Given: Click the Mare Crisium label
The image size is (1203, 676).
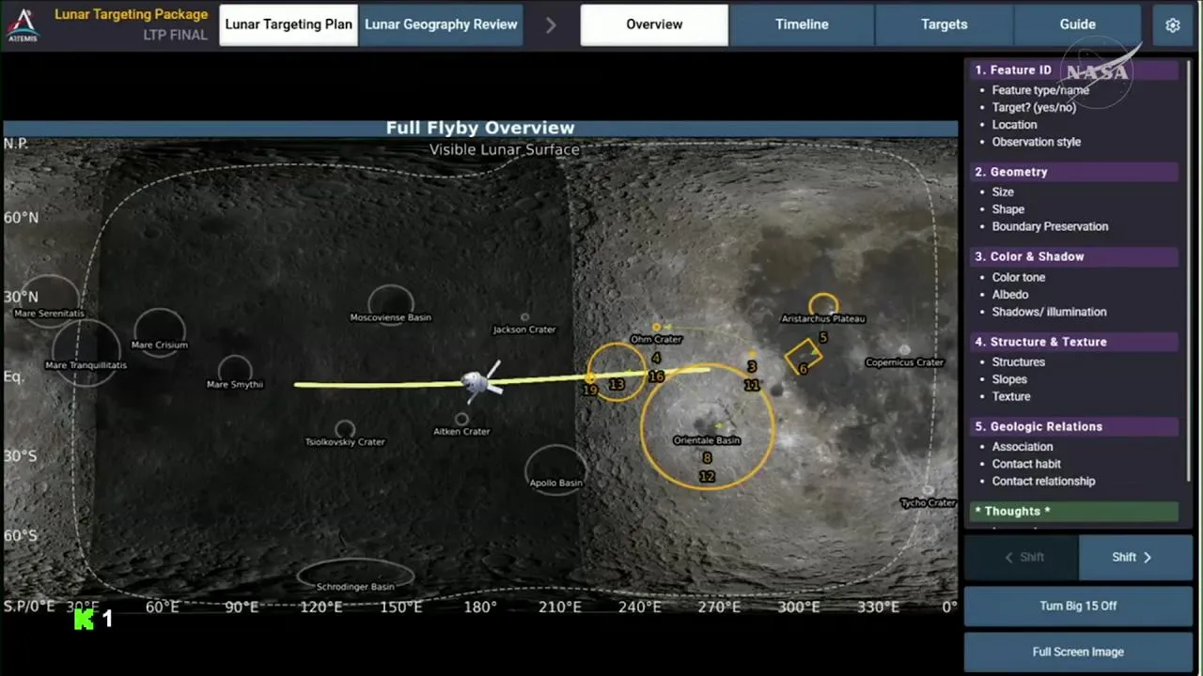Looking at the screenshot, I should pyautogui.click(x=160, y=345).
